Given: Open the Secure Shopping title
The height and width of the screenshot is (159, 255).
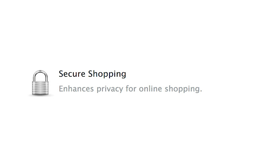Looking at the screenshot, I should 92,74.
